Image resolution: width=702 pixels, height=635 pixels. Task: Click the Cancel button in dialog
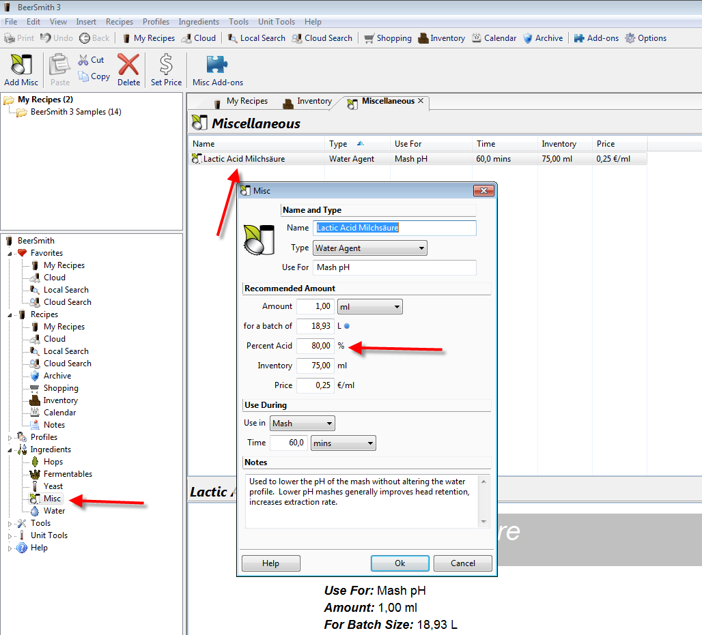463,563
